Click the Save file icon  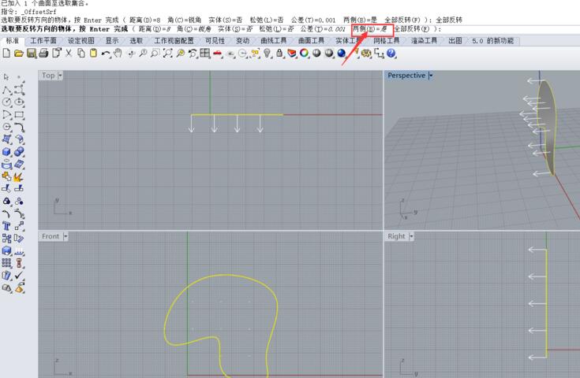pos(32,53)
